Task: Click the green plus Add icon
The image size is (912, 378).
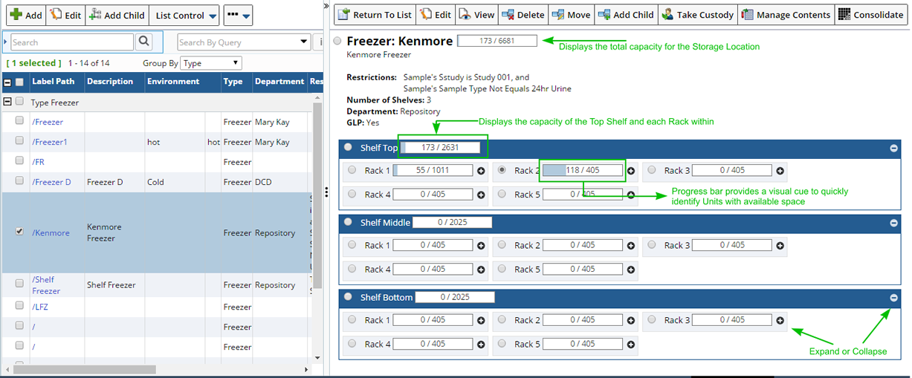Action: (16, 14)
